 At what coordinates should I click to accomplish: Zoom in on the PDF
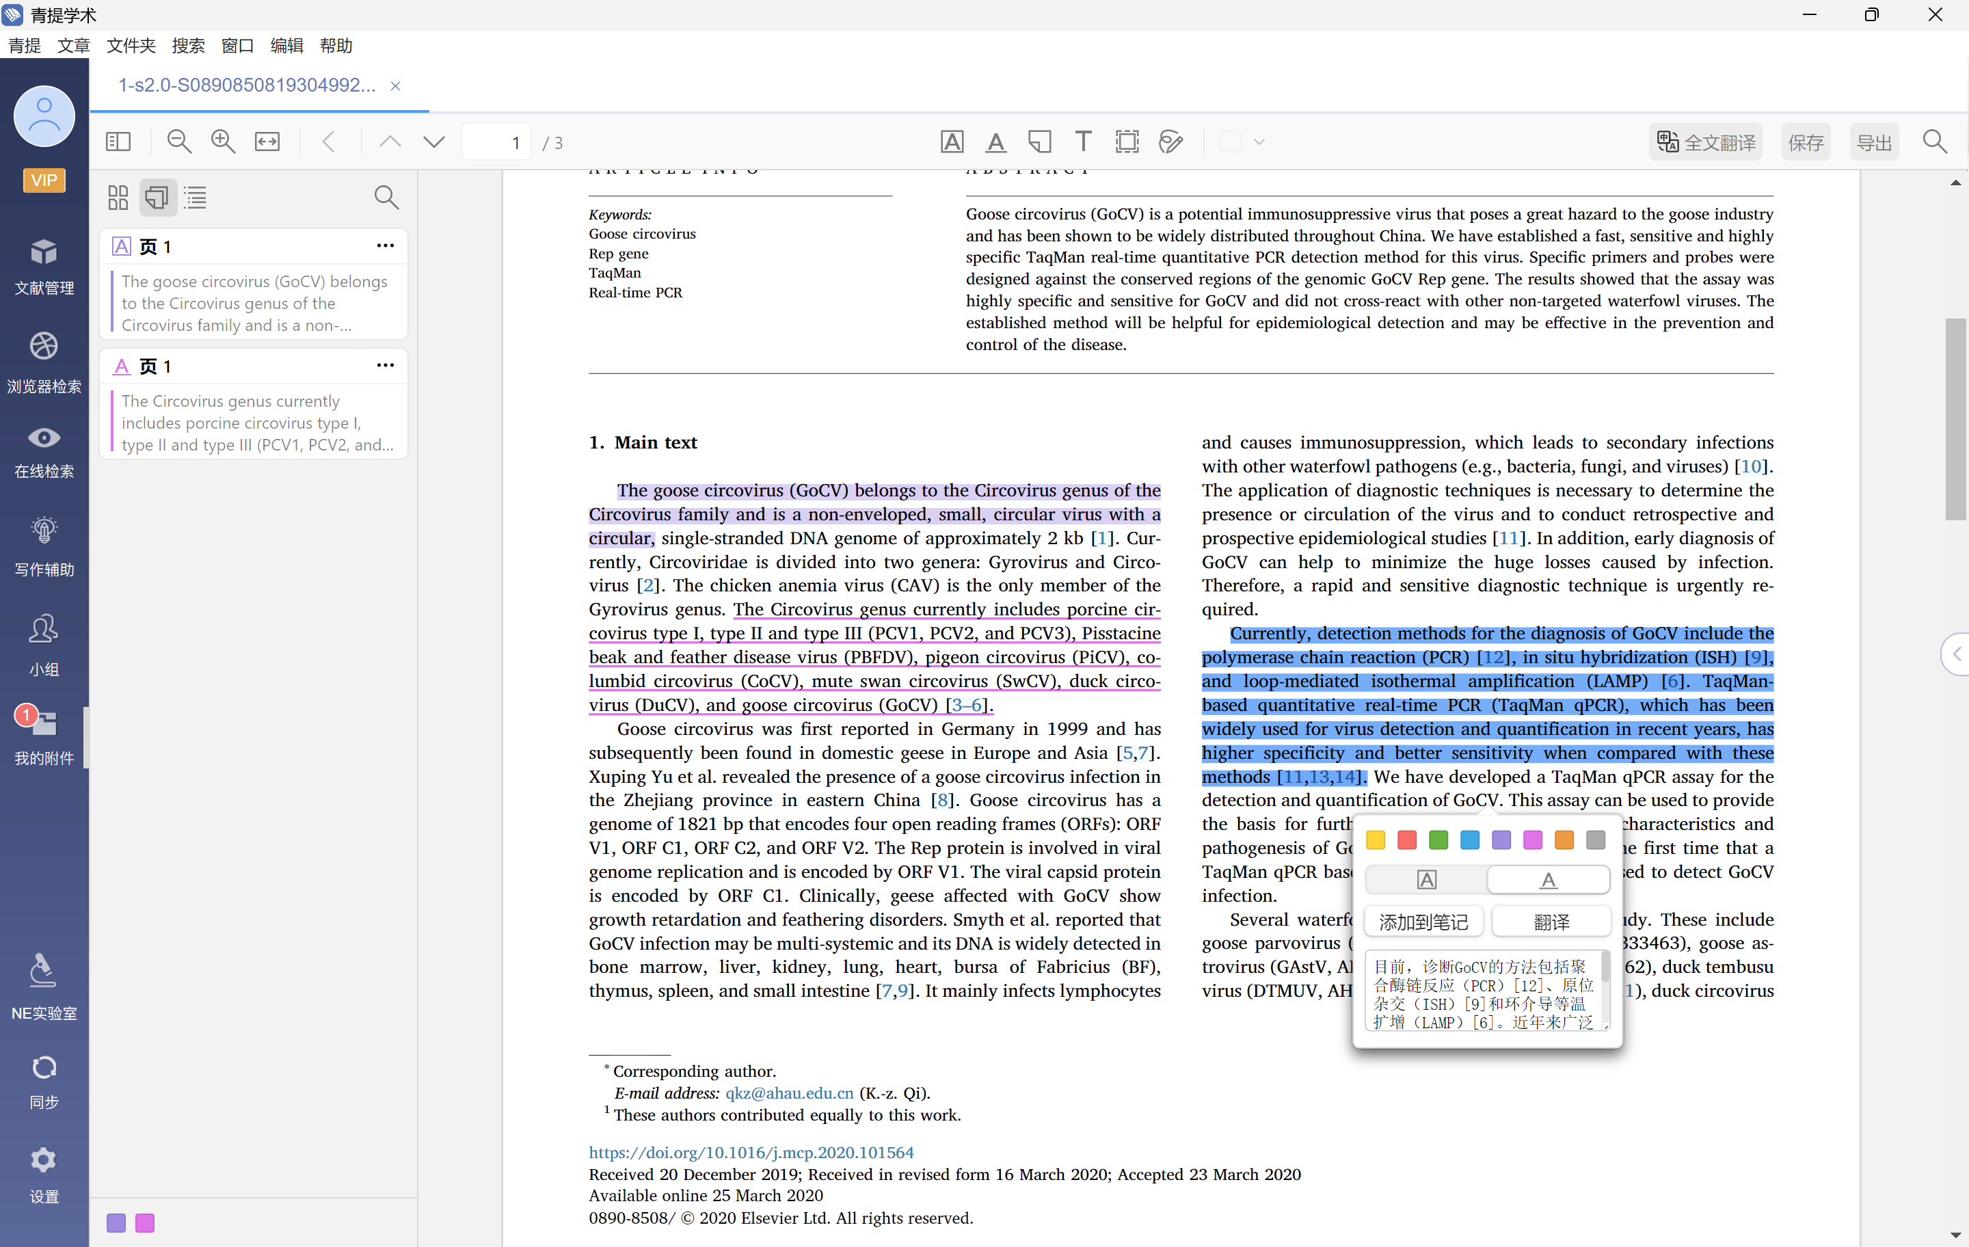(224, 142)
